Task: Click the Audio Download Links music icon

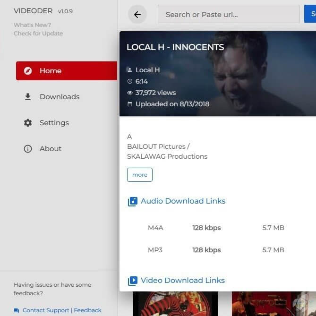Action: point(133,202)
